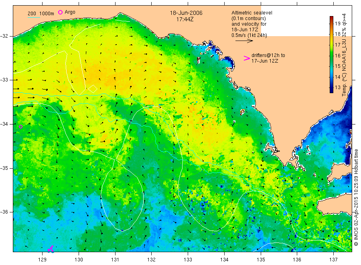Click the "200" depth contour label
361x265 pixels.
[32, 14]
